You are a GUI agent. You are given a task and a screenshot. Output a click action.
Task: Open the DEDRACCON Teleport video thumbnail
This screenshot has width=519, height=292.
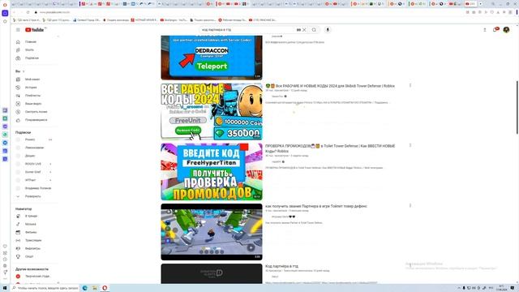point(212,58)
